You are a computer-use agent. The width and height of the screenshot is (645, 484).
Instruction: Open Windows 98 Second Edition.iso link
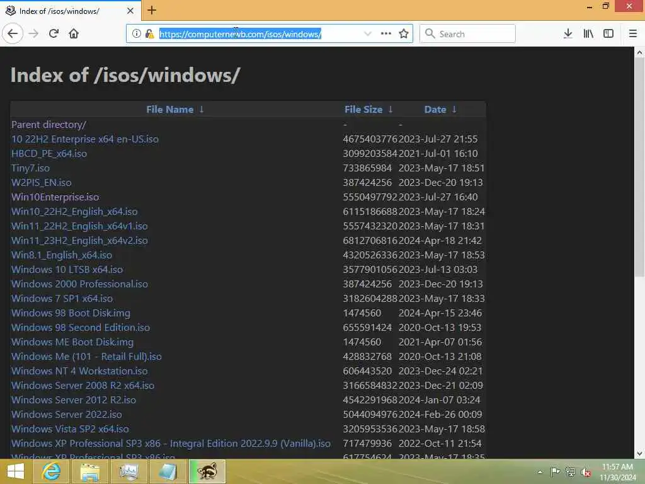81,328
